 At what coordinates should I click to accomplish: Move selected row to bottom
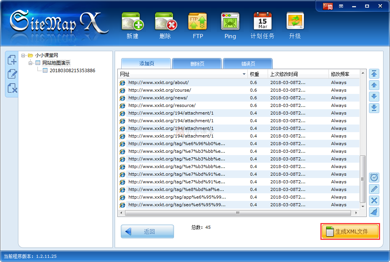(374, 108)
